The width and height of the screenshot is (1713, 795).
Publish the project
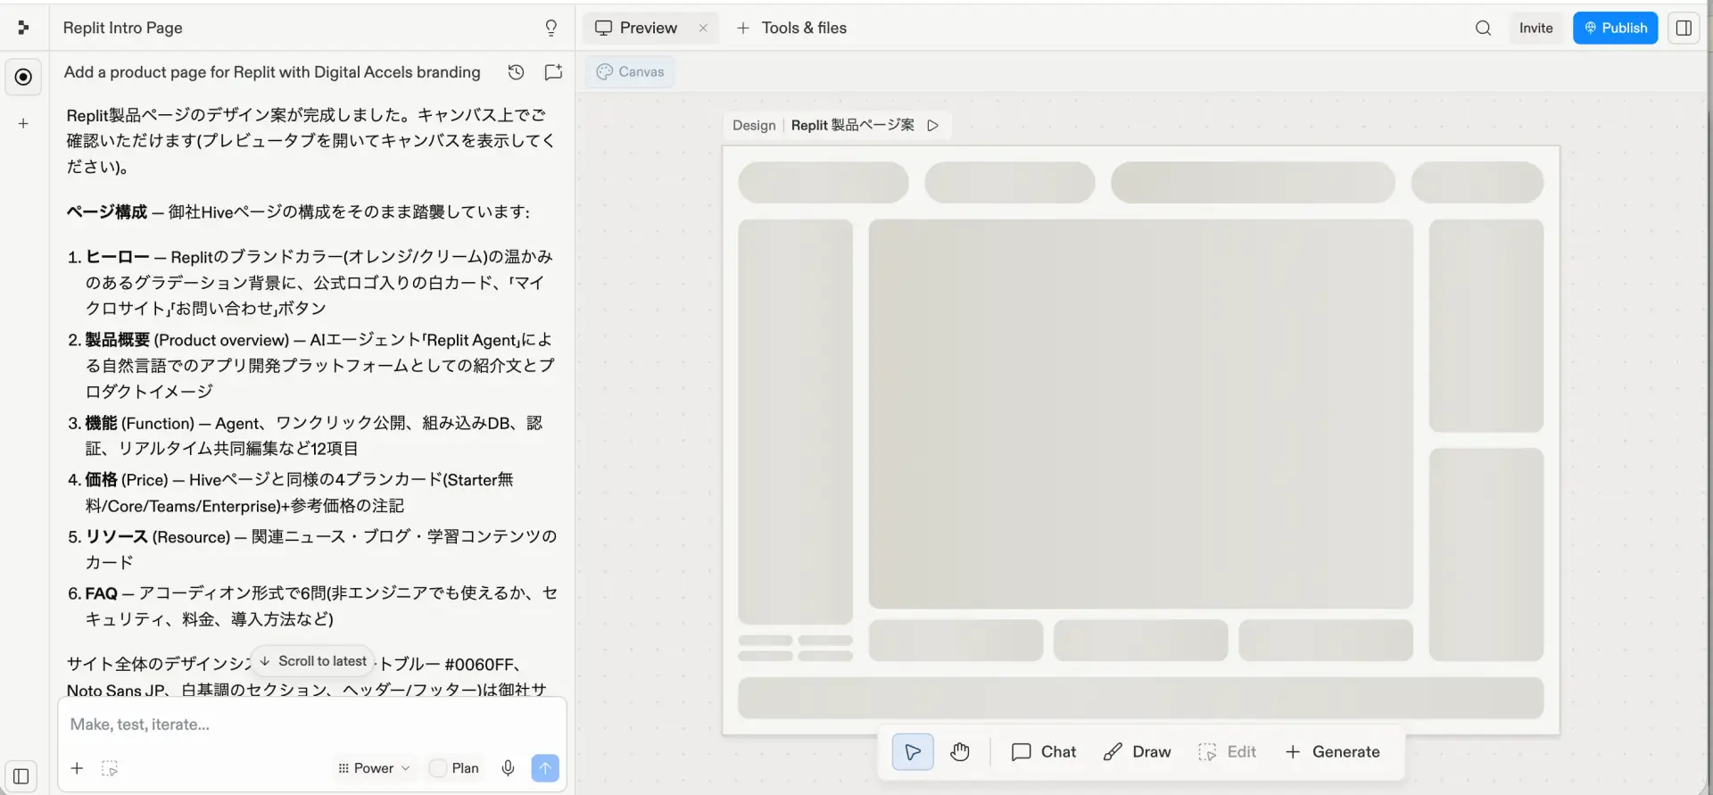[x=1615, y=28]
